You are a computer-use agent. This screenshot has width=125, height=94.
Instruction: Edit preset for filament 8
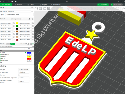pos(33,31)
